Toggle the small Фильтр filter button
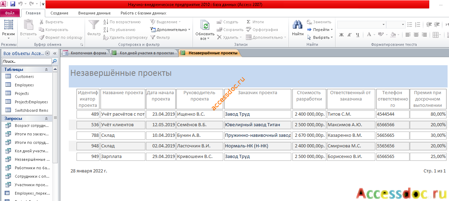Image resolution: width=449 pixels, height=201 pixels. coord(160,37)
